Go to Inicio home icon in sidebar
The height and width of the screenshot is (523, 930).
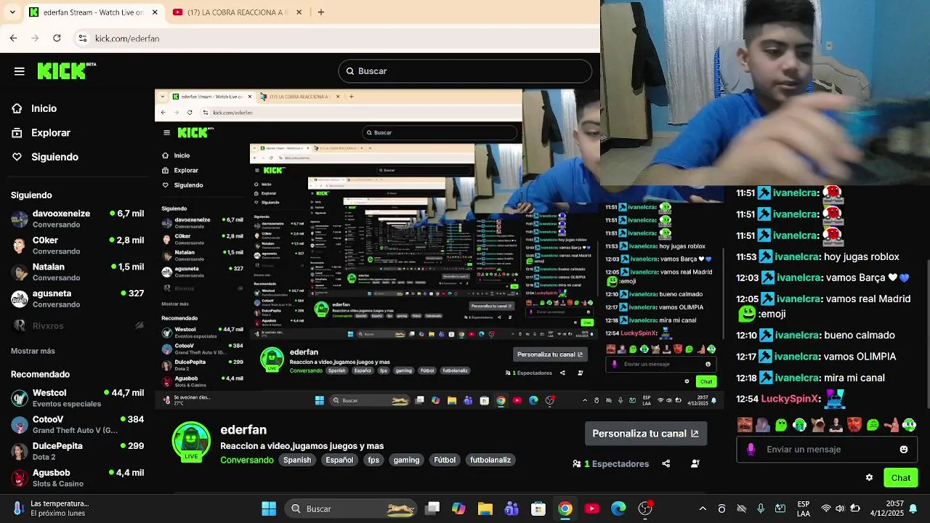pyautogui.click(x=17, y=108)
